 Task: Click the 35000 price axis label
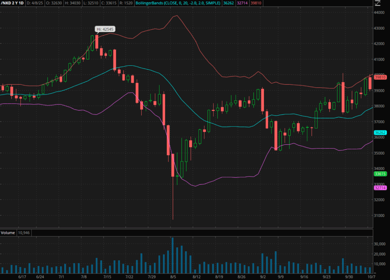click(379, 153)
